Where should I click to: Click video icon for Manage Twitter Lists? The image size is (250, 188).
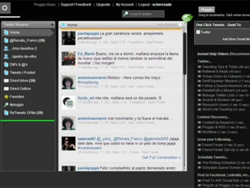[x=199, y=95]
